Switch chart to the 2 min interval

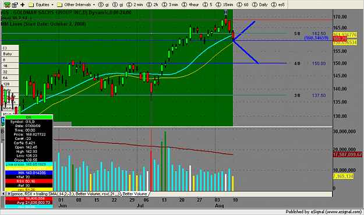click(x=135, y=5)
